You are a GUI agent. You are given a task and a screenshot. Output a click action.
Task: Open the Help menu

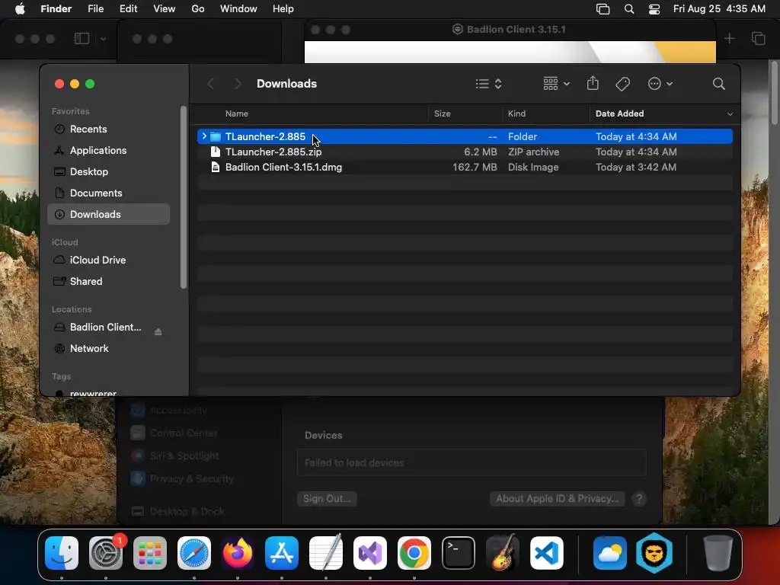[x=283, y=9]
